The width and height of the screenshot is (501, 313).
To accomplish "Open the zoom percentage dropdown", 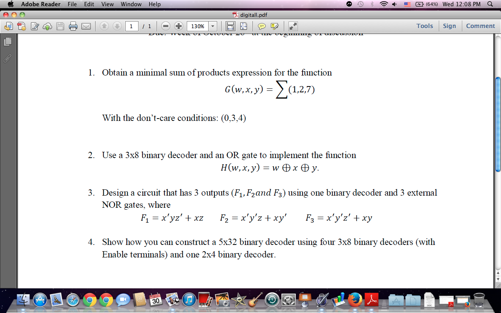I will pos(213,26).
